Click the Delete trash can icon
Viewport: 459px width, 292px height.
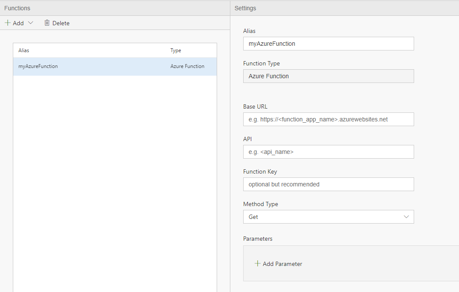[47, 23]
